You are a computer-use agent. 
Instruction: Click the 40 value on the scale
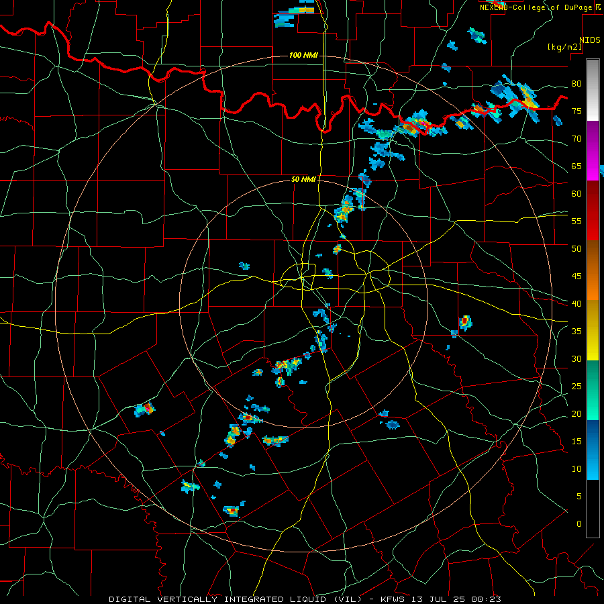576,303
